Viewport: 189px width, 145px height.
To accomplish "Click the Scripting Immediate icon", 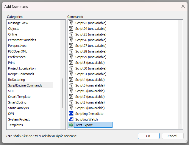I will tap(71, 114).
